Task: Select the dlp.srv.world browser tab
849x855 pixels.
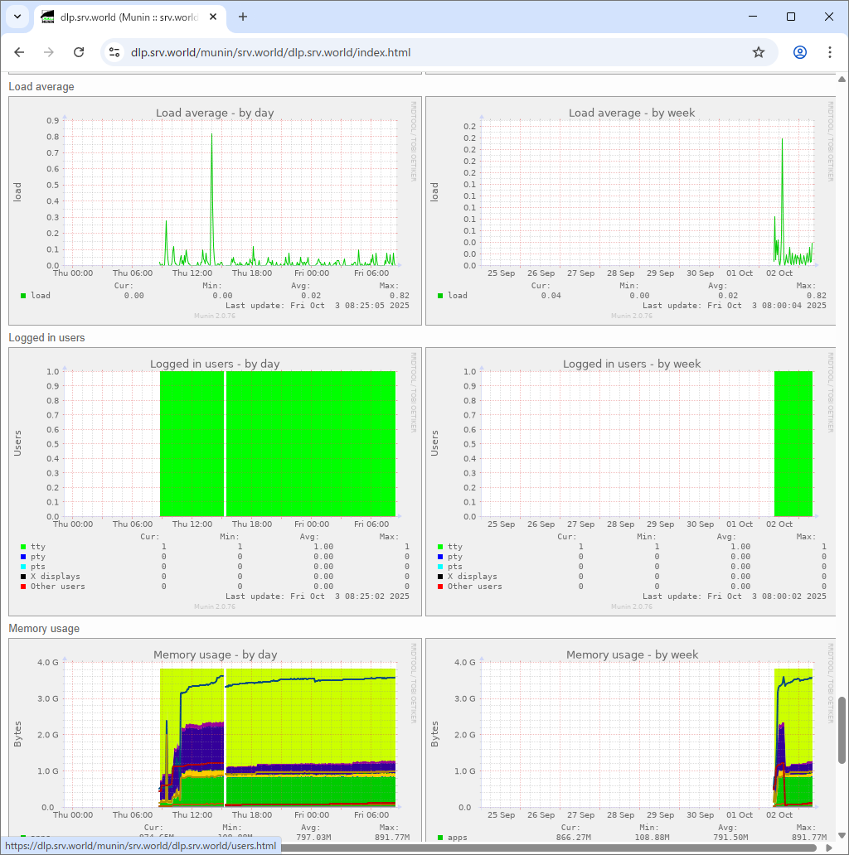Action: (124, 17)
